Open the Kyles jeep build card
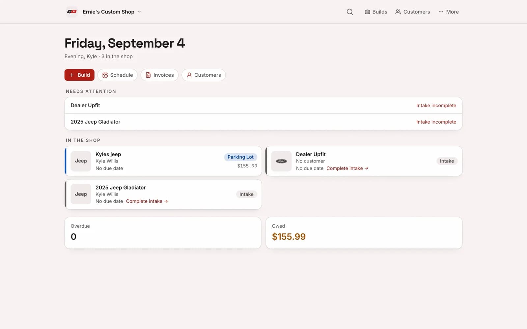The image size is (527, 329). click(163, 161)
